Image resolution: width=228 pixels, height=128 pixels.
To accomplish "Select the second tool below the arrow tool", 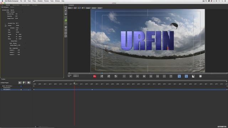I will 66,11.
